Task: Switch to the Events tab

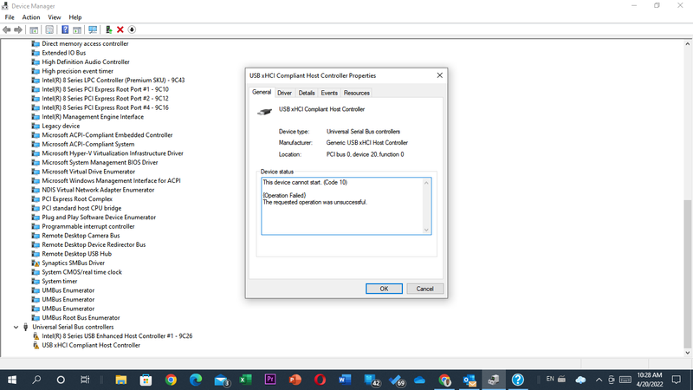Action: 329,93
